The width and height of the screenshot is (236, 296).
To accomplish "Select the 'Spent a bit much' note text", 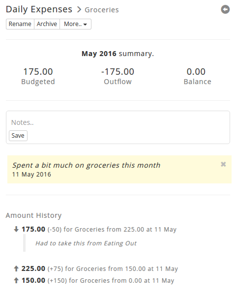I will (86, 165).
